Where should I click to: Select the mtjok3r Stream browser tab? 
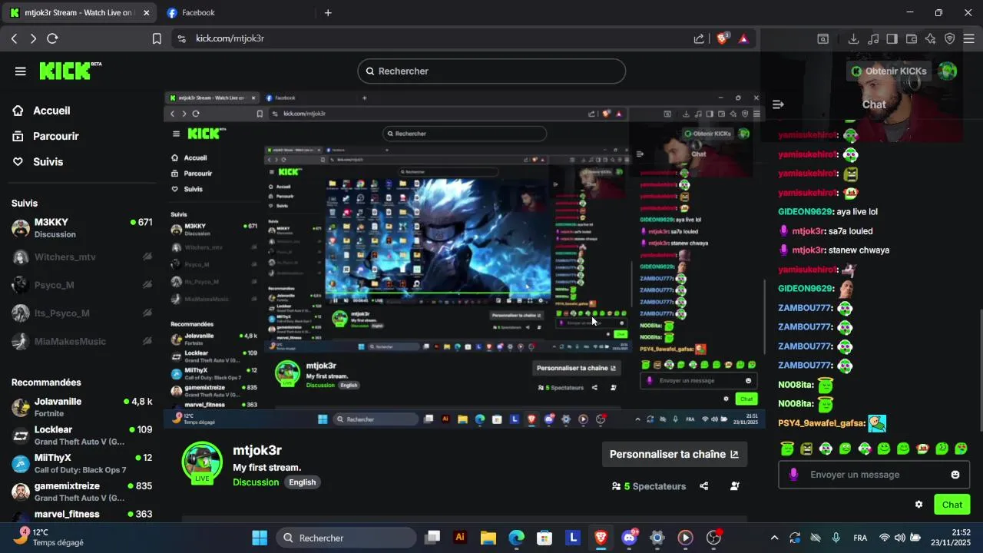79,12
